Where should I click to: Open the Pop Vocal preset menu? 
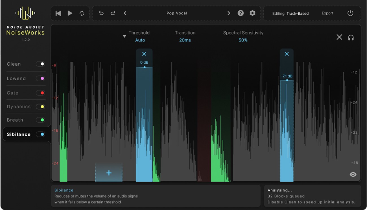[177, 13]
